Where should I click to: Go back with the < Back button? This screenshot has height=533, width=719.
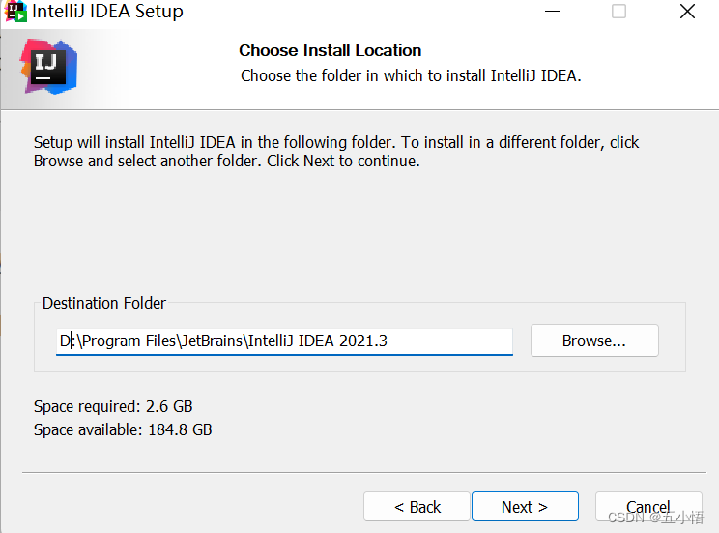417,507
